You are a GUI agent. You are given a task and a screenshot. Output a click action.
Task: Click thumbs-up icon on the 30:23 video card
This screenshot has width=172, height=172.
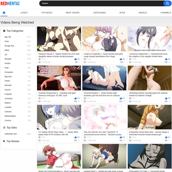pos(76,98)
